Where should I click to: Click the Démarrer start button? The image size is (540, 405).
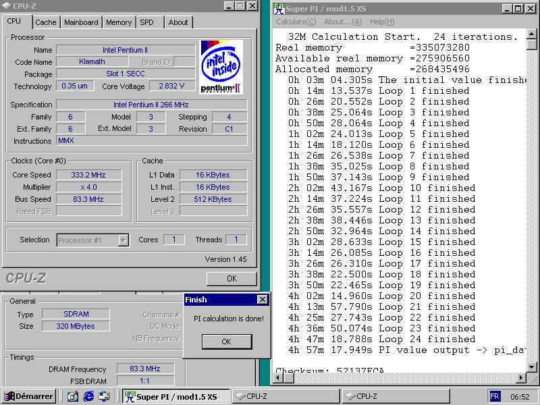pos(29,396)
